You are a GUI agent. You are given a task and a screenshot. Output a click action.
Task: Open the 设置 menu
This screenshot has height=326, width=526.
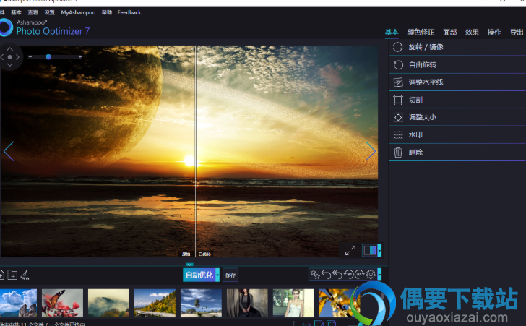coord(49,12)
